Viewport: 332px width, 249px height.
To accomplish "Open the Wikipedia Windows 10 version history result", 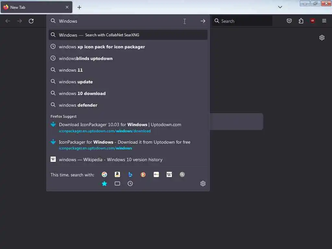I will (128, 160).
